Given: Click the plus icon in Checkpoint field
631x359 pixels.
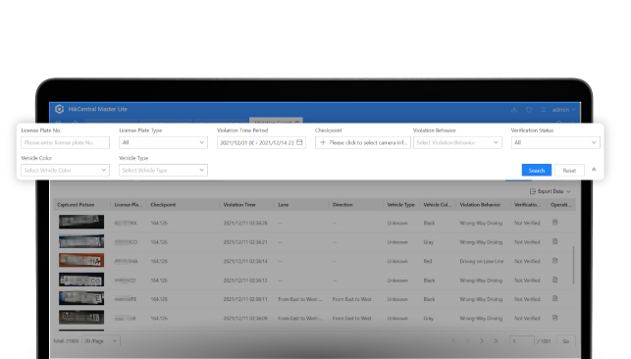Looking at the screenshot, I should [x=323, y=142].
